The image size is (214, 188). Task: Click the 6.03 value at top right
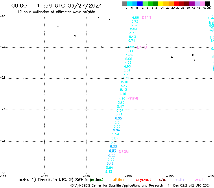coord(210,16)
